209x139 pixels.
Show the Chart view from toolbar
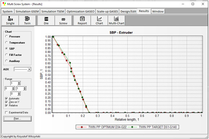(x=99, y=20)
